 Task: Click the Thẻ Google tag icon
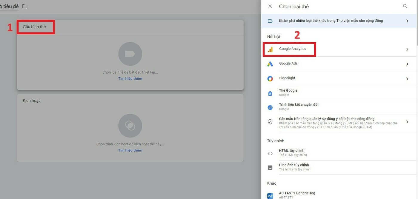[x=270, y=93]
